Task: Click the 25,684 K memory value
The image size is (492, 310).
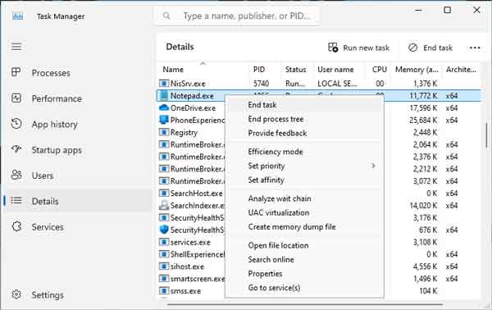Action: (423, 120)
